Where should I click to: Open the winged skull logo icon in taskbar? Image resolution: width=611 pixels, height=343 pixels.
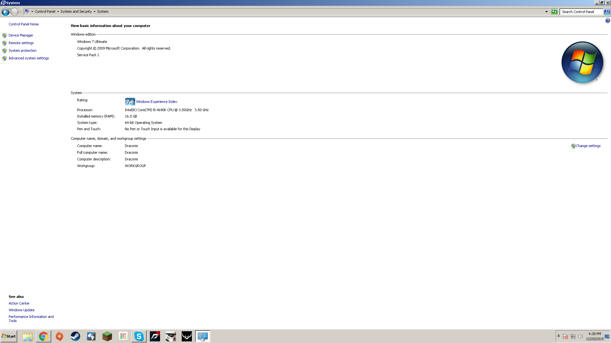187,336
